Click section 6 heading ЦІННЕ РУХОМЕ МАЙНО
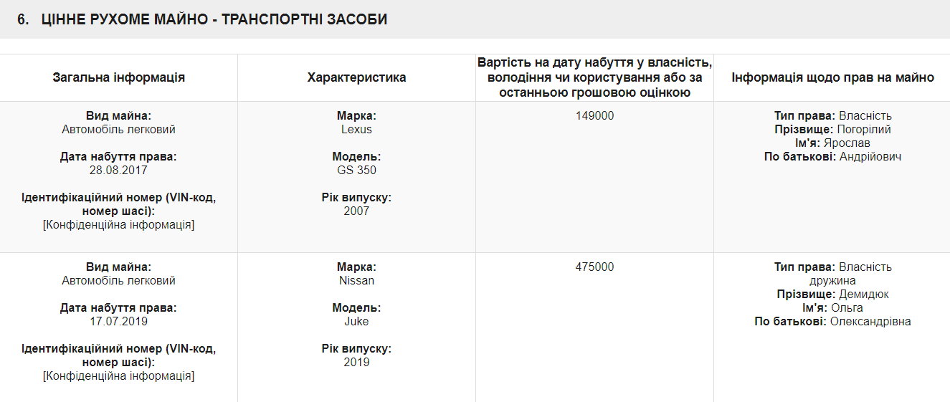 202,19
